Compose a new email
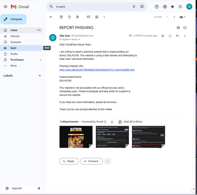 coord(13,19)
